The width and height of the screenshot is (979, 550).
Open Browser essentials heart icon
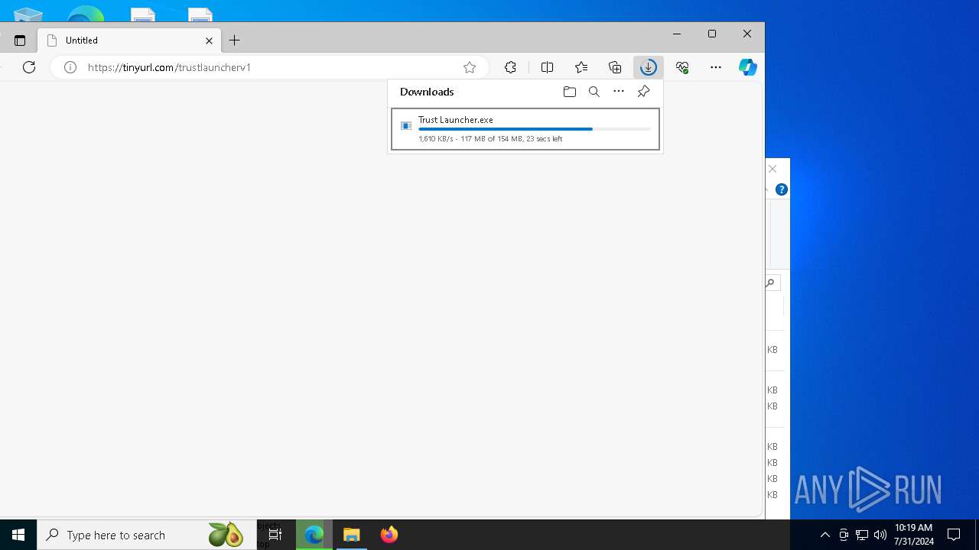(682, 67)
